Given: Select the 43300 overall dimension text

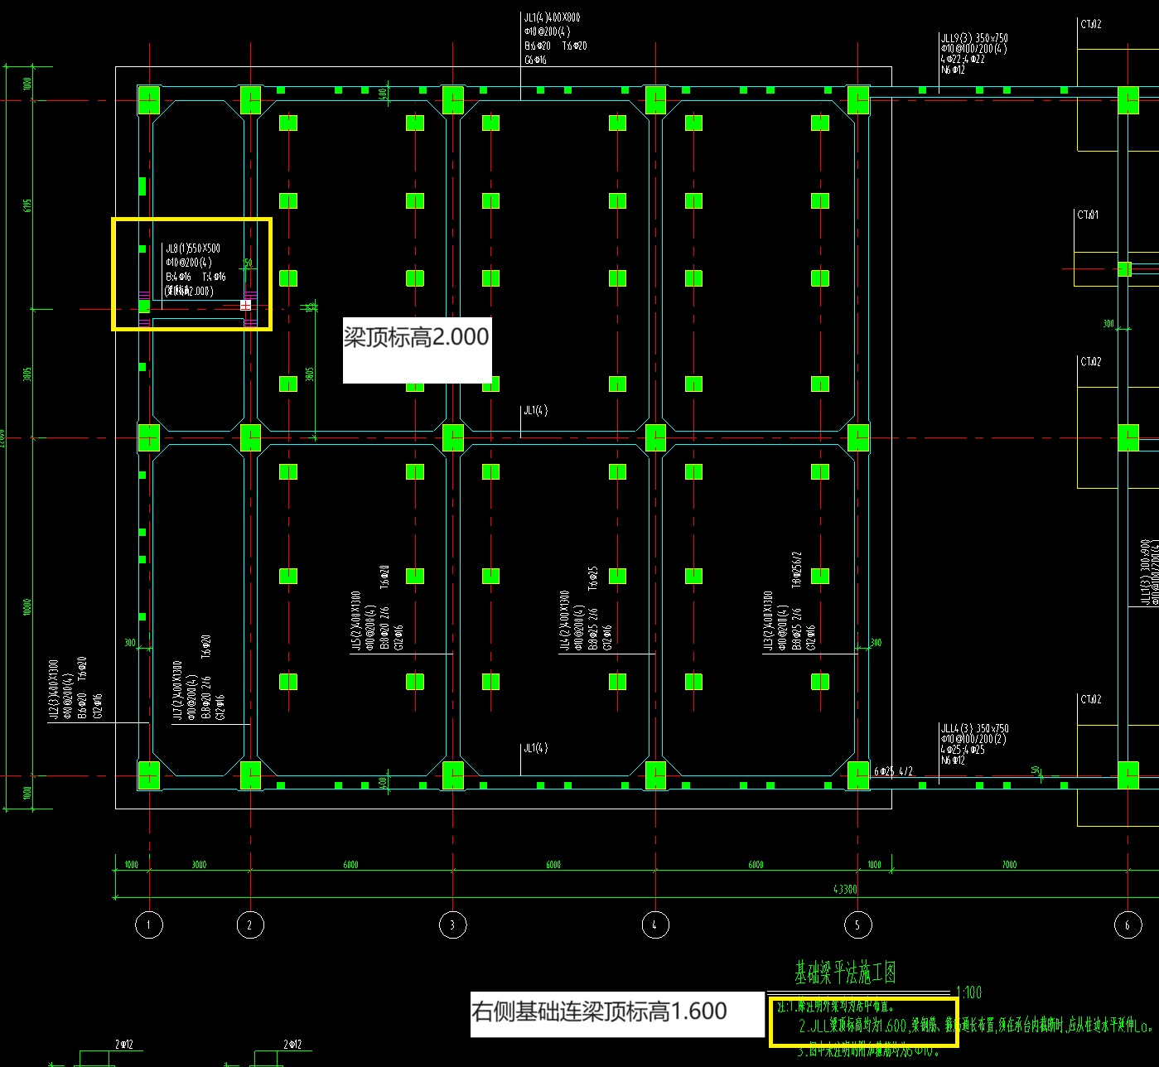Looking at the screenshot, I should click(845, 889).
